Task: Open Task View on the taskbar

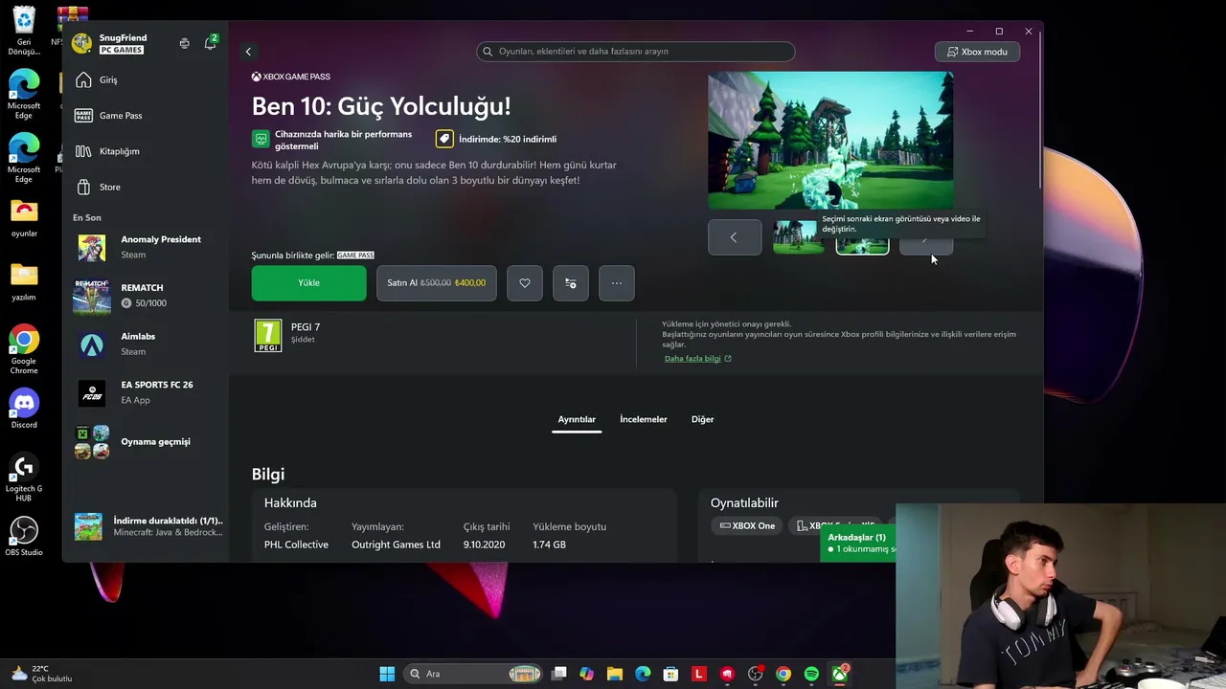Action: (559, 674)
